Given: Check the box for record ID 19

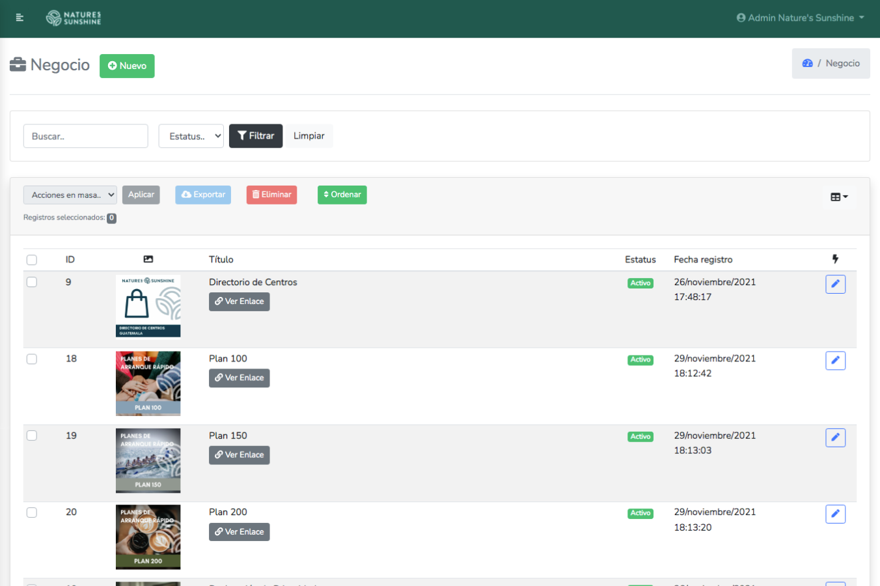Looking at the screenshot, I should click(x=32, y=436).
